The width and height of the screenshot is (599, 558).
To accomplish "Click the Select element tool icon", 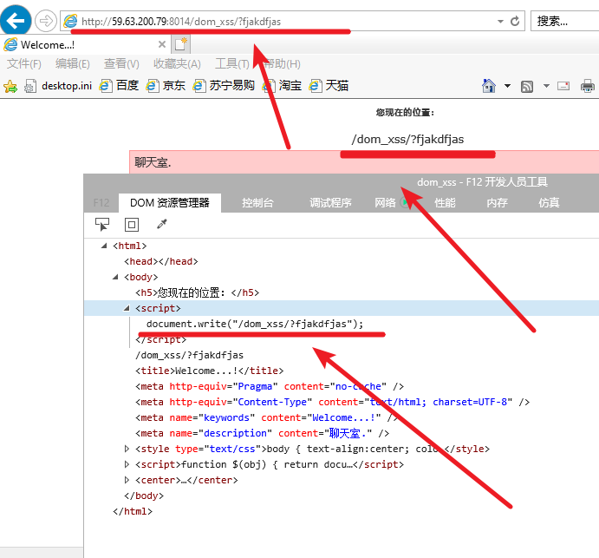I will coord(102,225).
